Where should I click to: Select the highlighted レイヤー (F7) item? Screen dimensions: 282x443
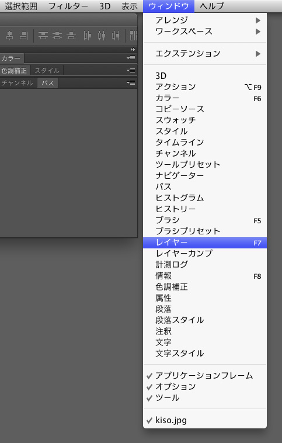pos(205,243)
